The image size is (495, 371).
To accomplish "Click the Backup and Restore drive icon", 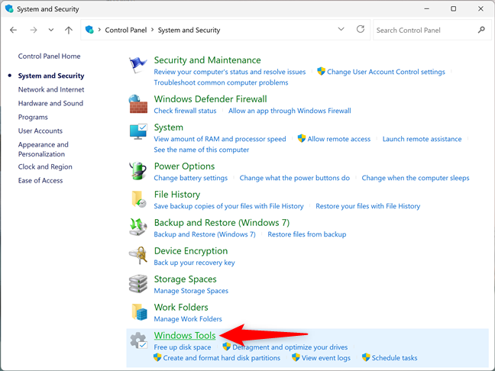I will pyautogui.click(x=138, y=227).
